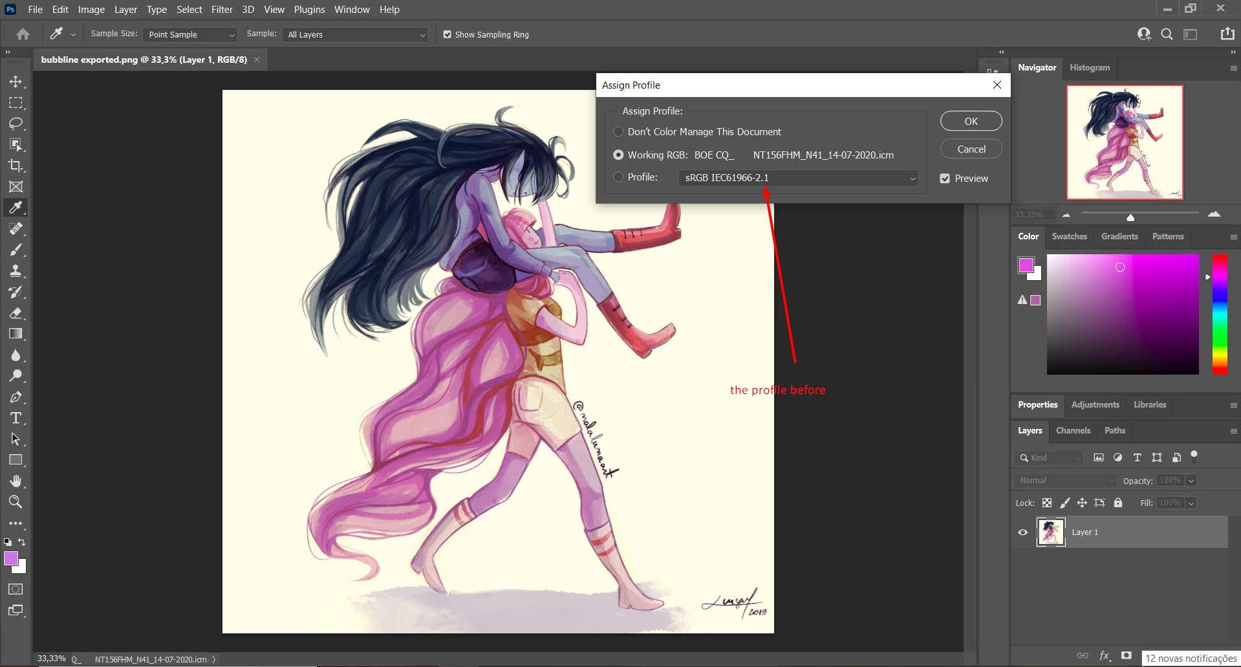Select the Clone Stamp tool
1241x667 pixels.
(x=16, y=270)
